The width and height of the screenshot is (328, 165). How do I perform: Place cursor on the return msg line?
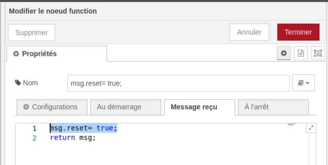pos(73,138)
